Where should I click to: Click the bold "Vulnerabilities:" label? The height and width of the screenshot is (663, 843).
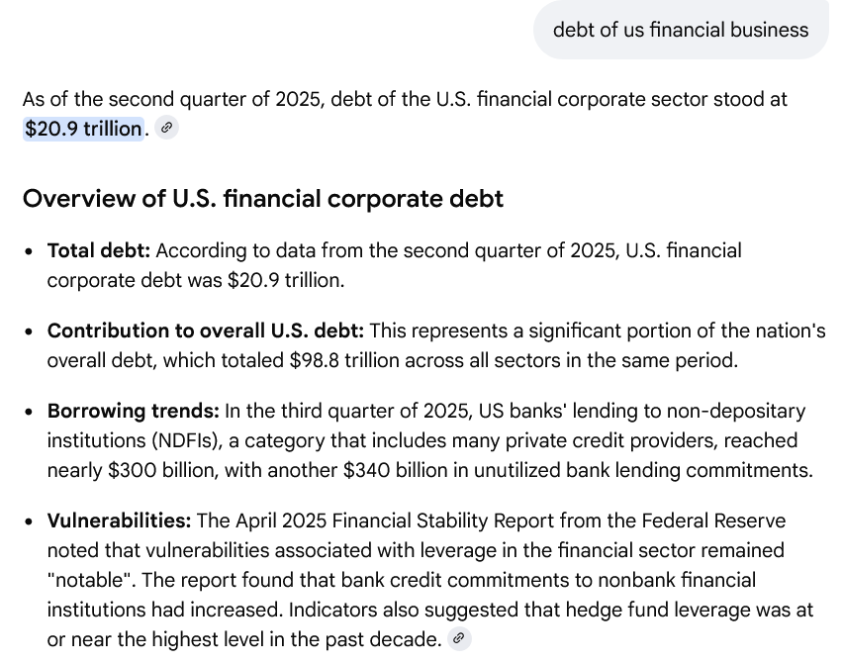click(119, 521)
